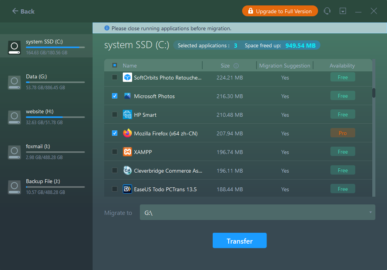Viewport: 387px width, 270px height.
Task: Click the SoftOrbits Photo Retoucher icon
Action: pyautogui.click(x=127, y=78)
